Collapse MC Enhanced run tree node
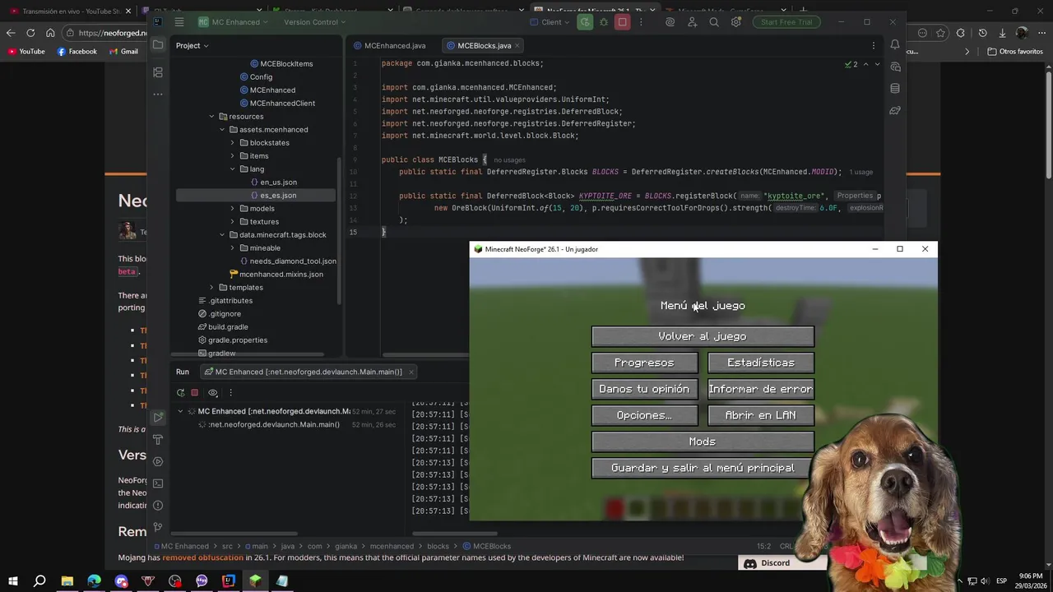This screenshot has height=592, width=1053. coord(180,411)
